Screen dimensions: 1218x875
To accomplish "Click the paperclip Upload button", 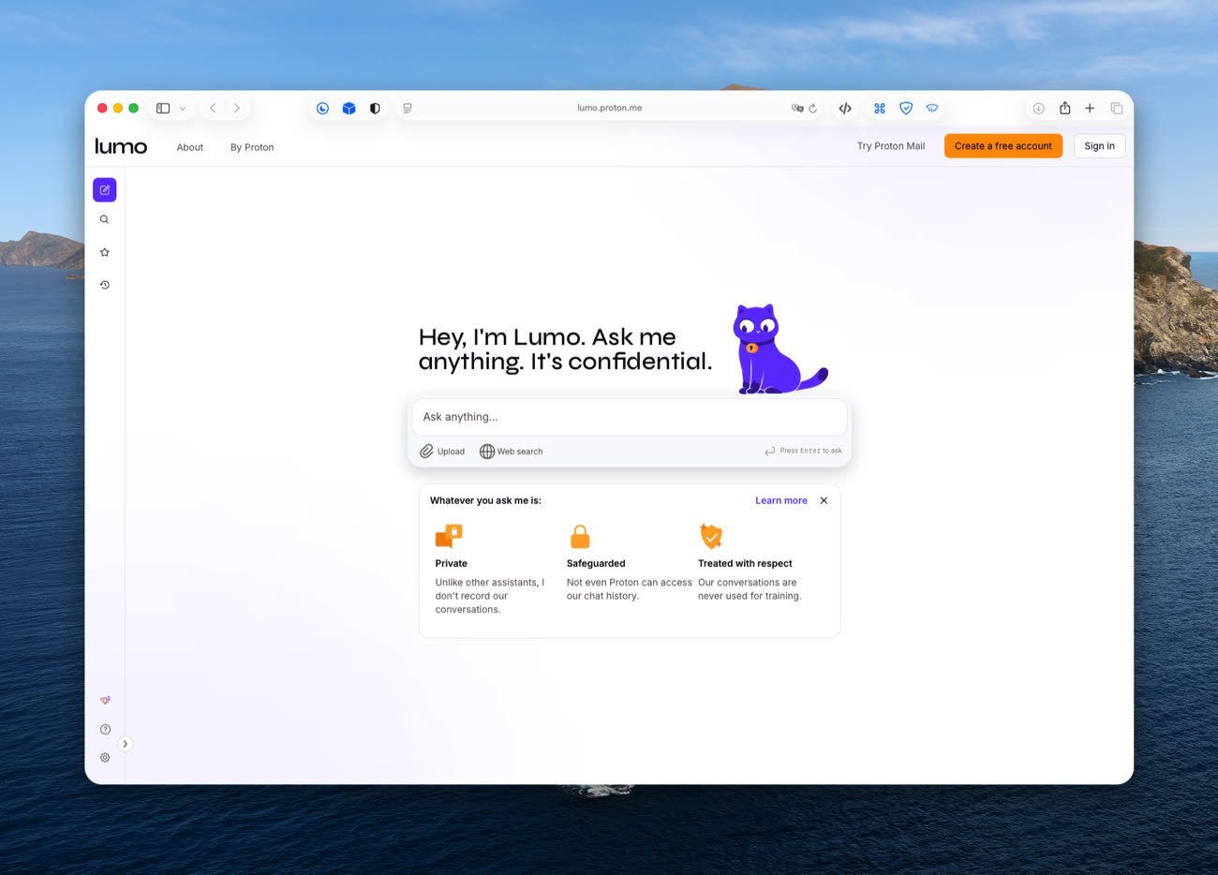I will pyautogui.click(x=442, y=452).
